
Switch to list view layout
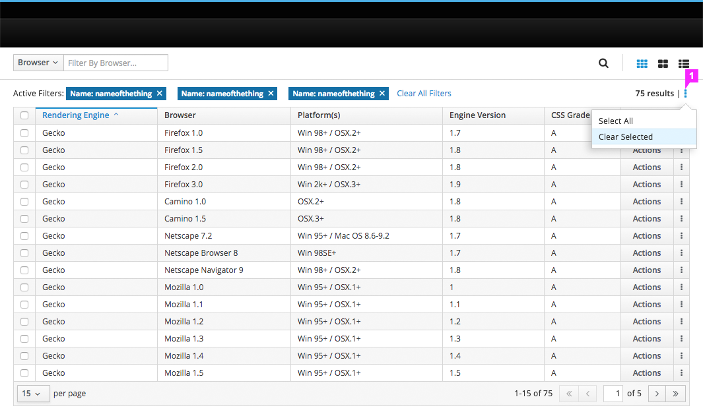[684, 64]
